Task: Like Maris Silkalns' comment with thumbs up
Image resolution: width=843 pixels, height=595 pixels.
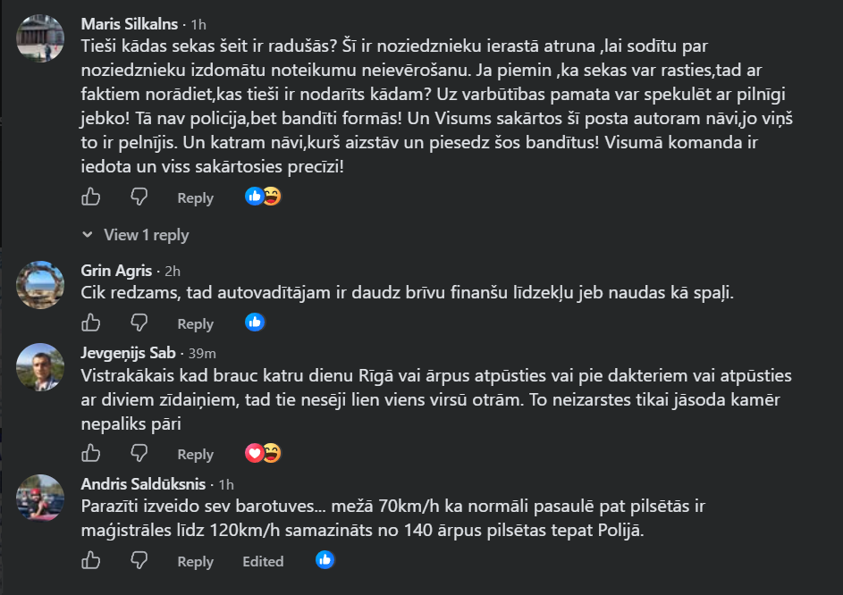Action: tap(91, 197)
